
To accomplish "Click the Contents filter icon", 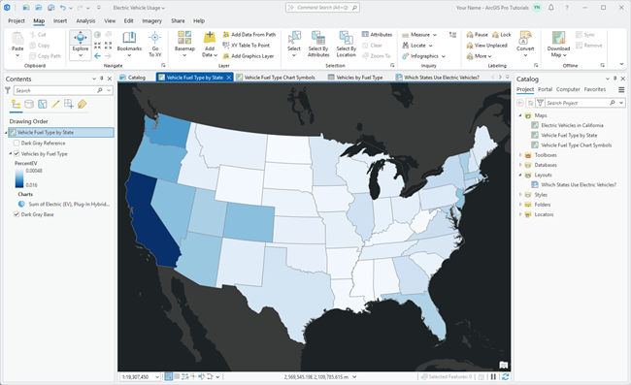I will (x=8, y=90).
